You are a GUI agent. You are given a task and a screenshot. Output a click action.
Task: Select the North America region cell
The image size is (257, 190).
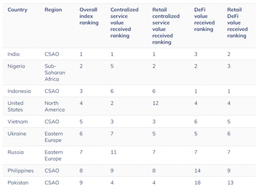55,106
